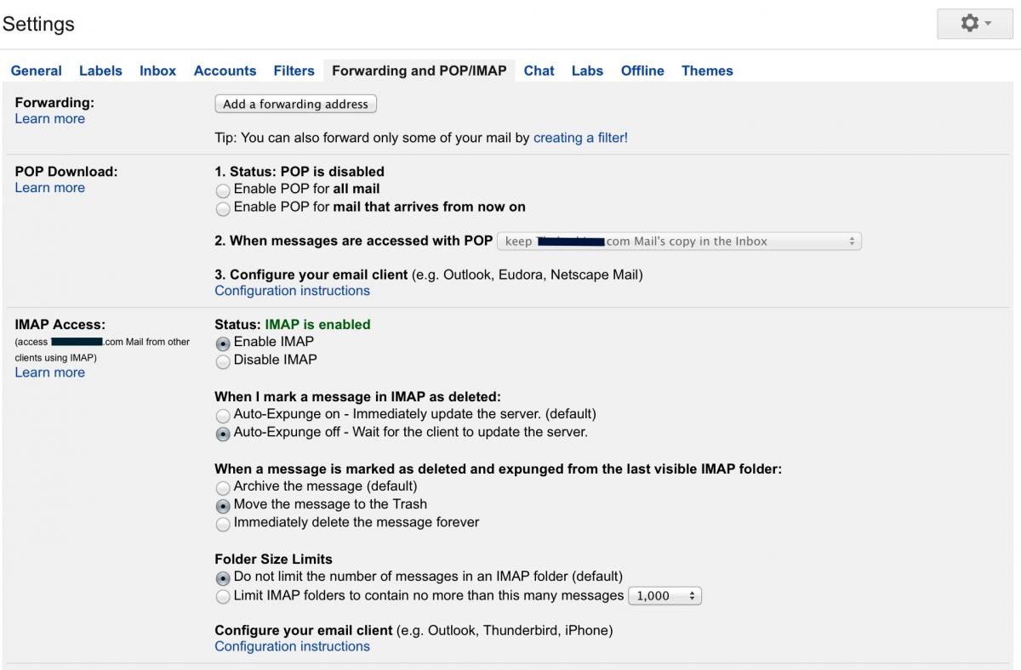The height and width of the screenshot is (670, 1021).
Task: Open the Labs tab
Action: pyautogui.click(x=587, y=71)
